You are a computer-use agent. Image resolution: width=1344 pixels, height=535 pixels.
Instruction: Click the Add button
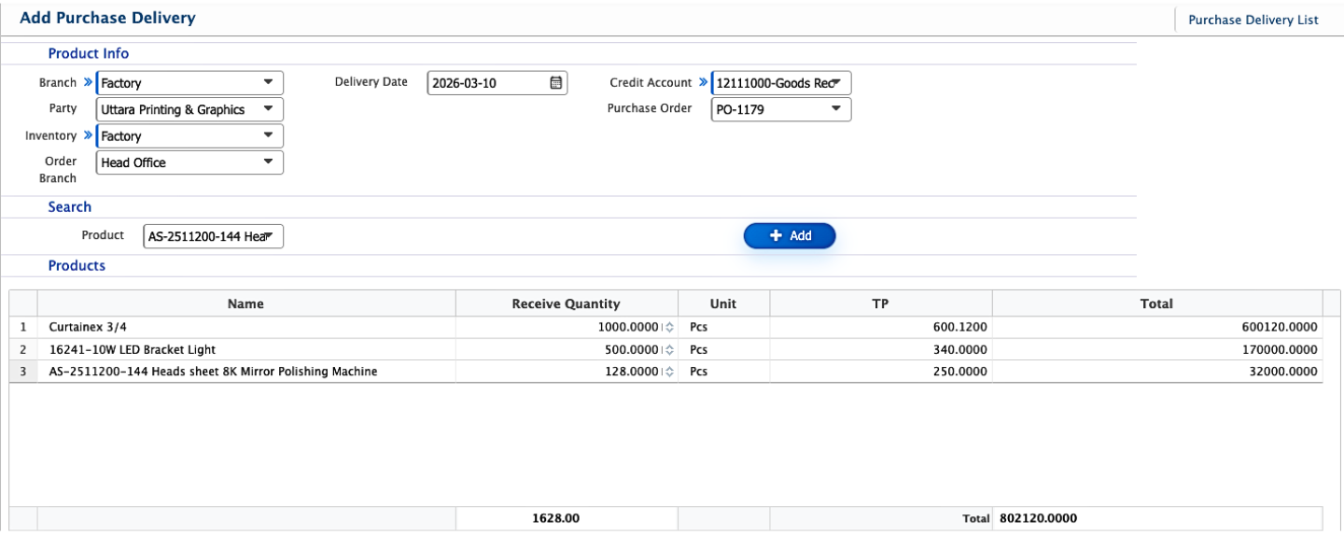pyautogui.click(x=790, y=236)
